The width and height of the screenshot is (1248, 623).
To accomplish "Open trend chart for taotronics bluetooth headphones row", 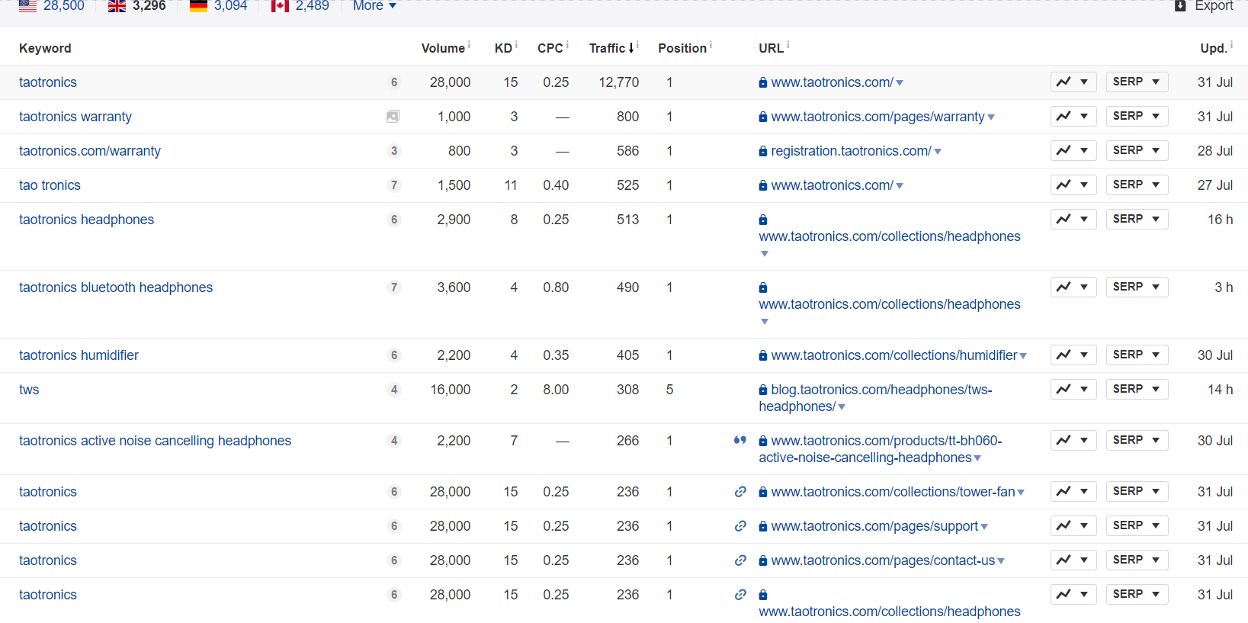I will tap(1073, 287).
